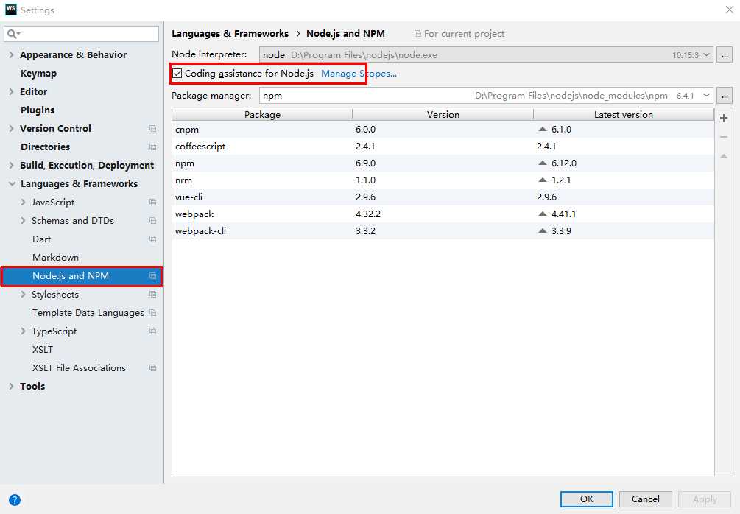Click the OK button
The image size is (740, 514).
pos(587,499)
